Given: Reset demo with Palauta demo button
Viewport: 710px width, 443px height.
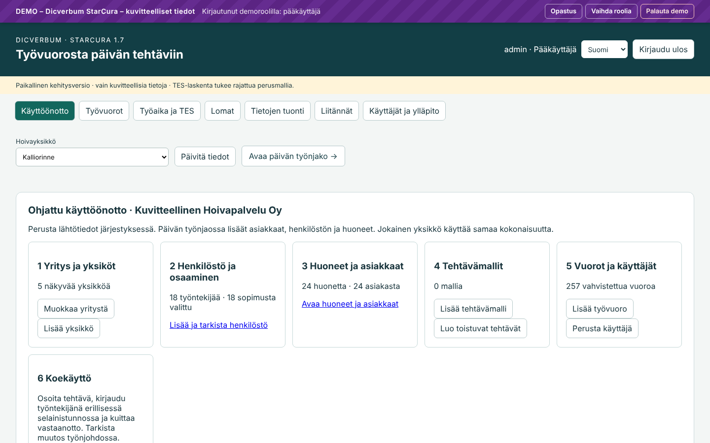Looking at the screenshot, I should pyautogui.click(x=667, y=11).
